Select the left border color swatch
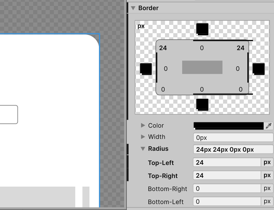The height and width of the screenshot is (210, 274). [x=146, y=69]
